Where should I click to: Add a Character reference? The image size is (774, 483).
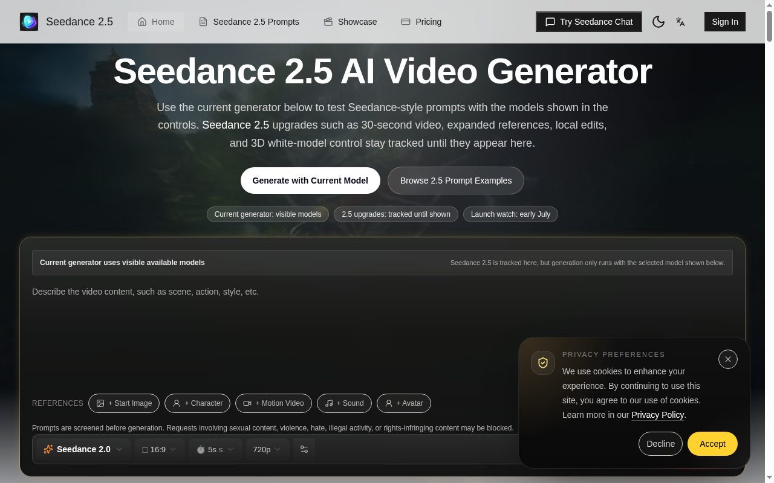[x=197, y=403]
